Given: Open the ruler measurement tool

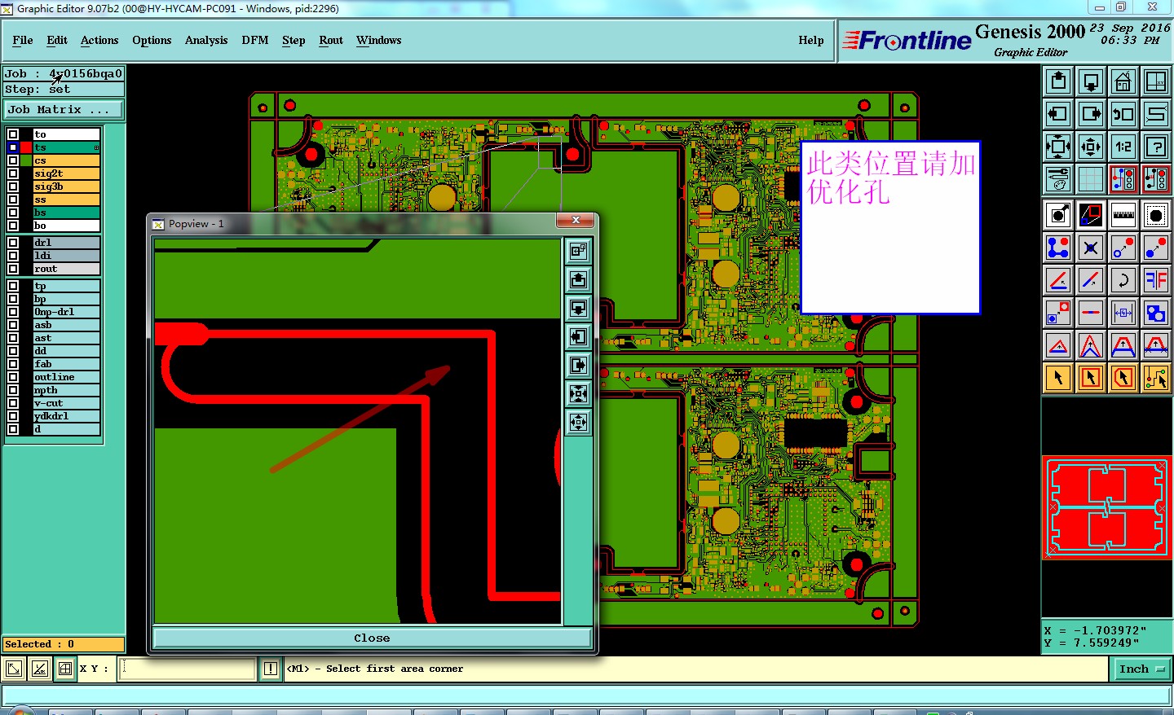Looking at the screenshot, I should 1123,215.
